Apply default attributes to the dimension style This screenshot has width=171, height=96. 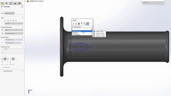tap(5, 21)
